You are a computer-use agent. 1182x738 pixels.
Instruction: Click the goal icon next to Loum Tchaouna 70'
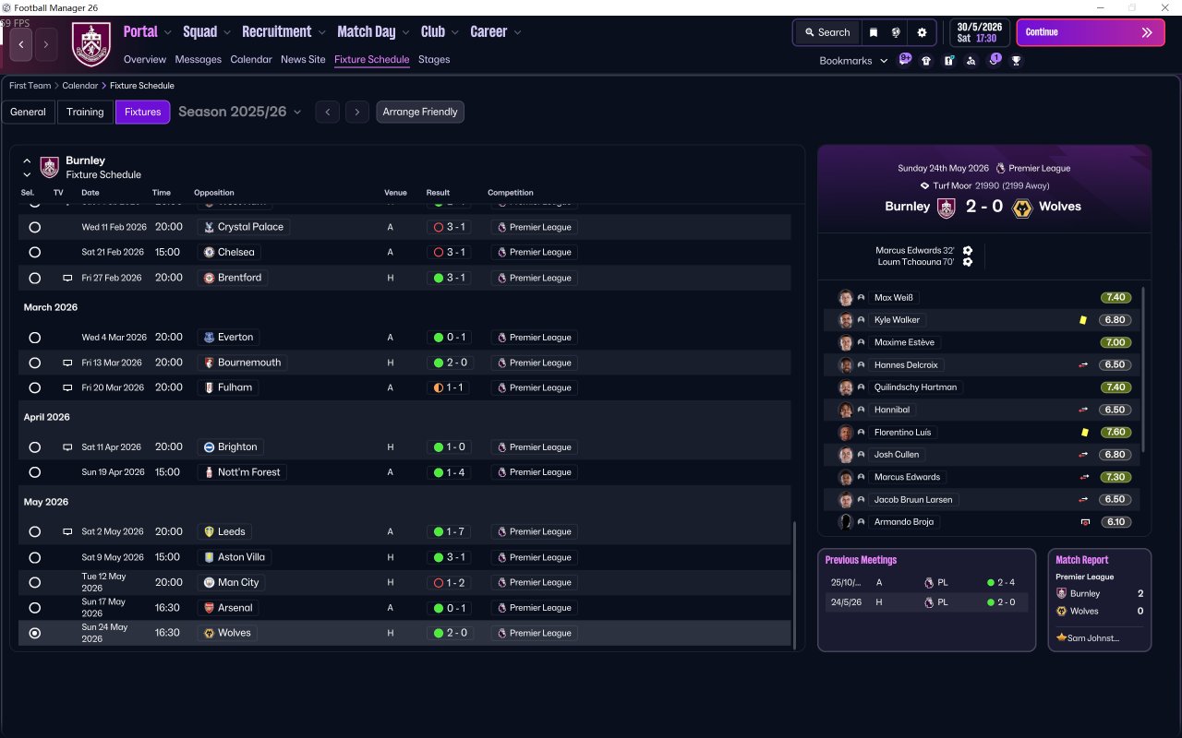coord(968,262)
